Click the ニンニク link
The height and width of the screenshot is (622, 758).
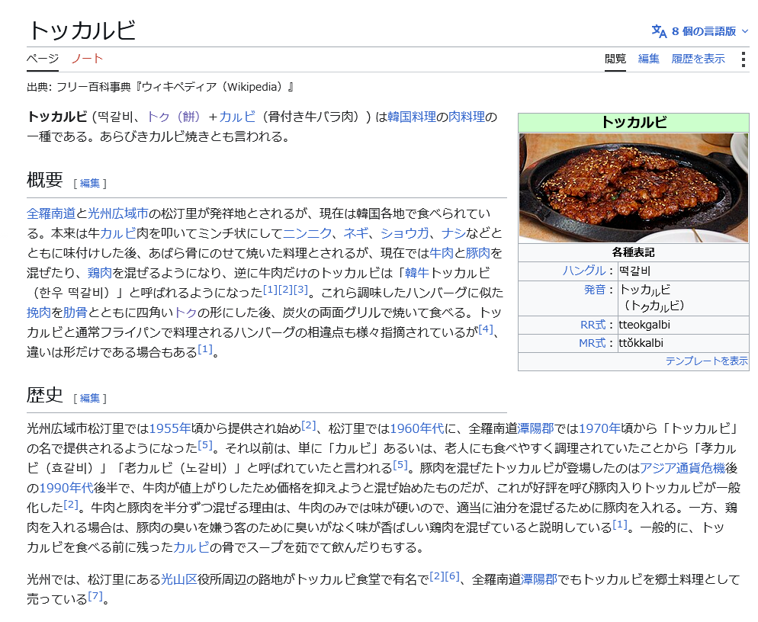307,233
